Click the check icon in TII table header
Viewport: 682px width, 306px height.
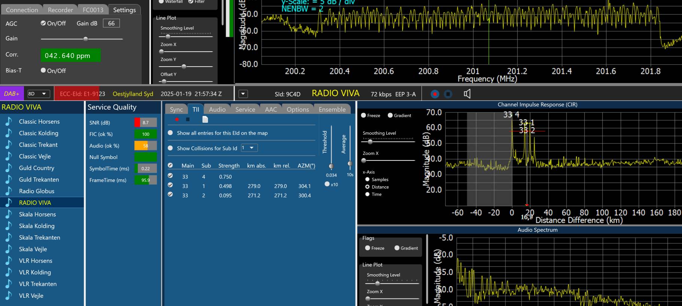pyautogui.click(x=170, y=165)
